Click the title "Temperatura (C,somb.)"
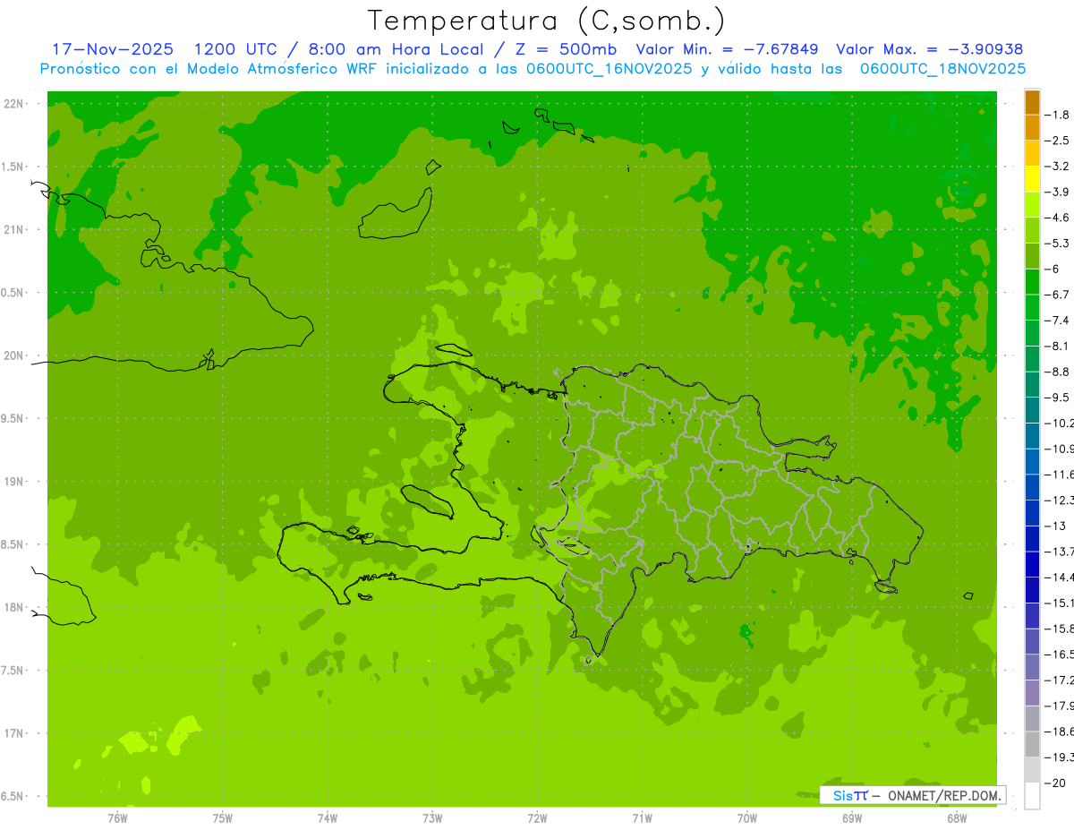1074x830 pixels. pos(547,21)
